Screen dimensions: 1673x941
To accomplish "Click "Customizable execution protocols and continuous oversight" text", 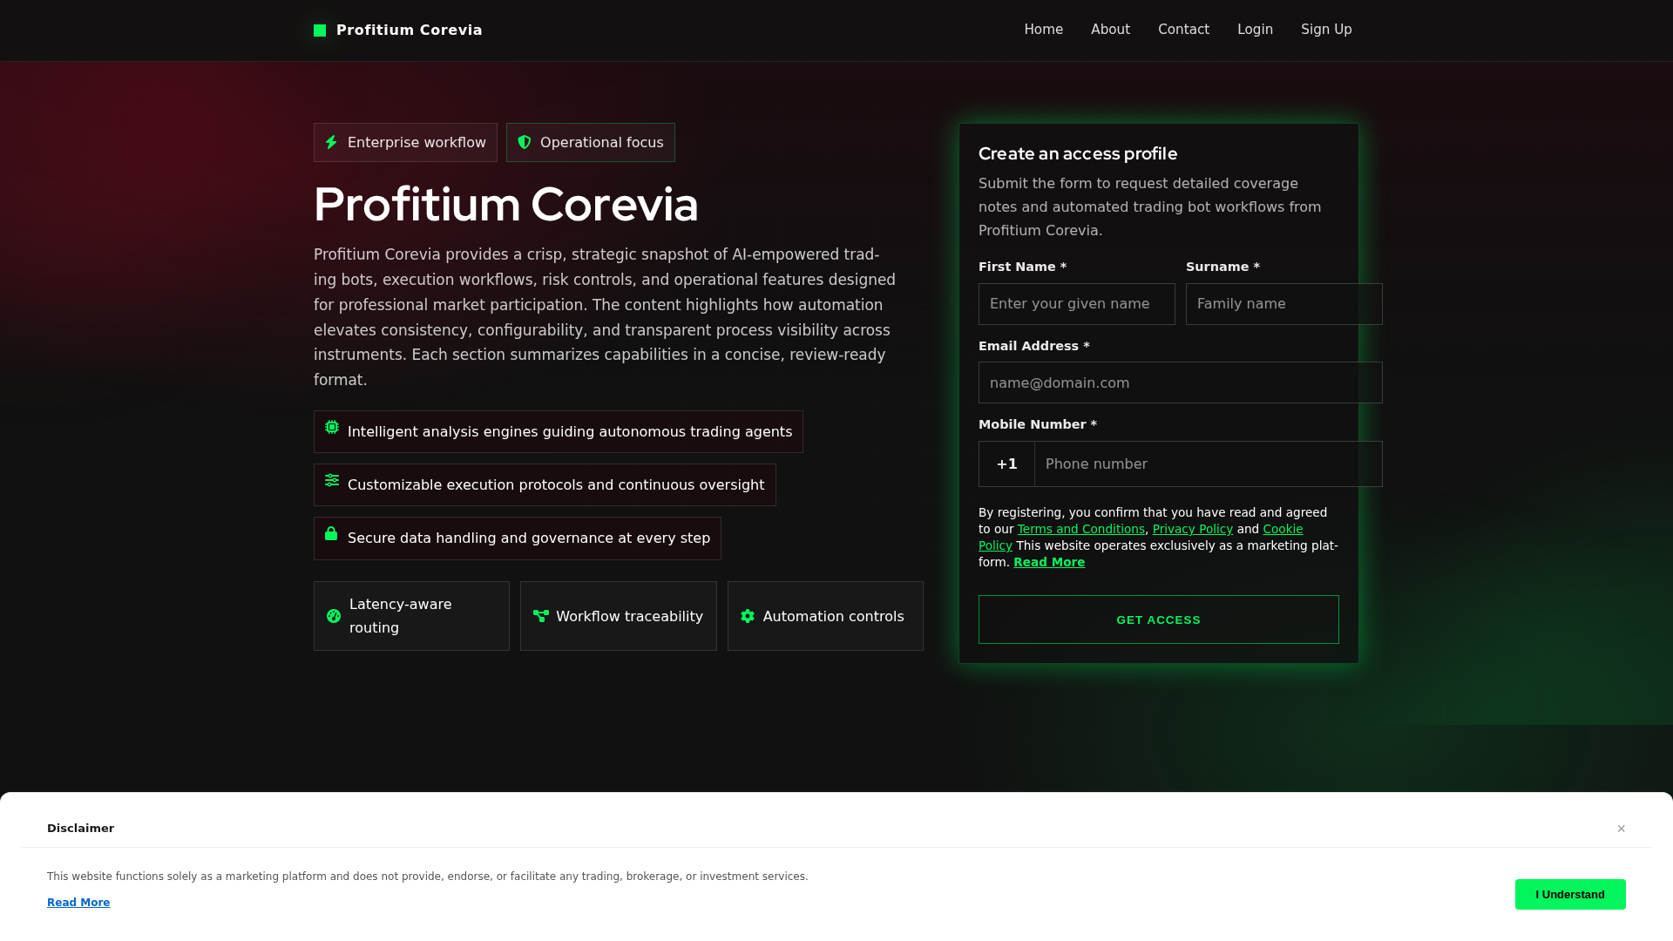I will [x=556, y=485].
